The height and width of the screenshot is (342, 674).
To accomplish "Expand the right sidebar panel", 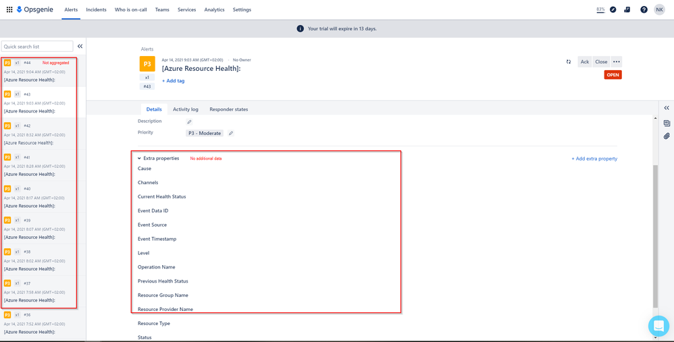I will pos(667,108).
